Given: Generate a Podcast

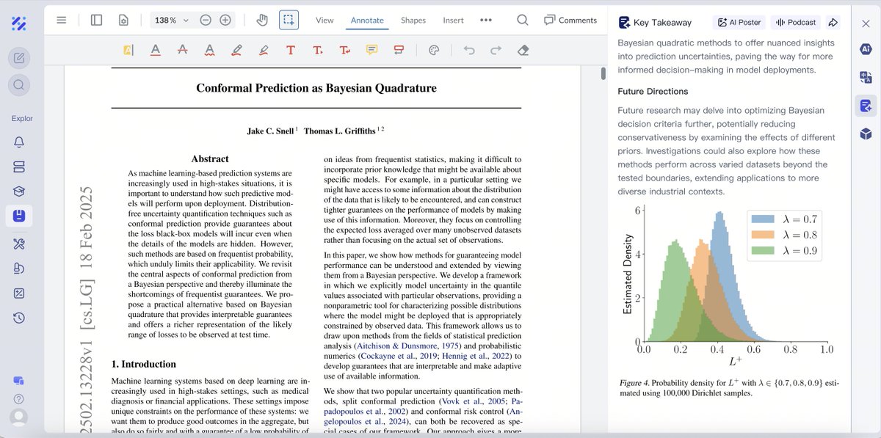Looking at the screenshot, I should click(x=796, y=23).
